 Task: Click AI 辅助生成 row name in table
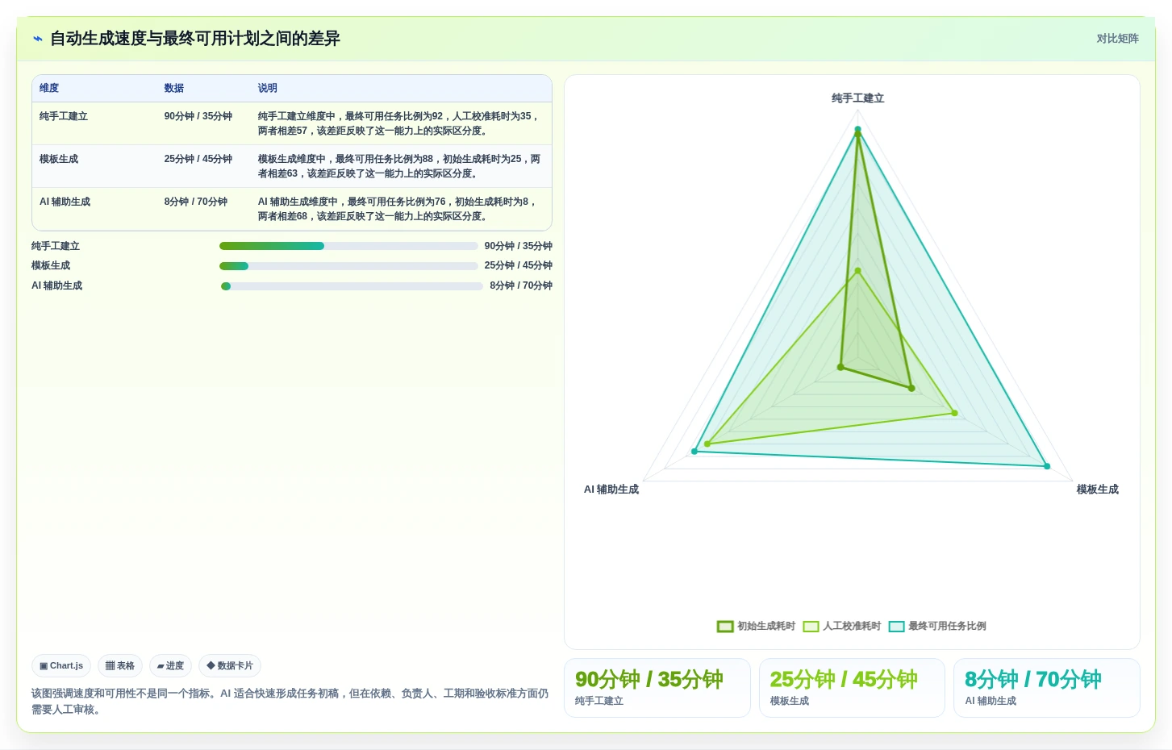(65, 202)
